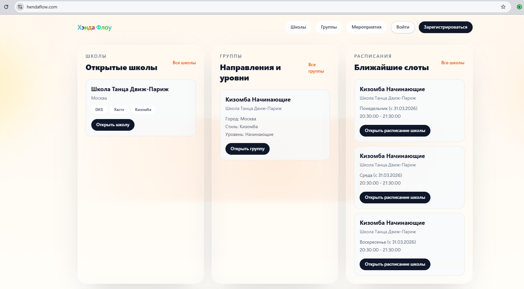Click the Войти button
This screenshot has width=524, height=289.
403,27
